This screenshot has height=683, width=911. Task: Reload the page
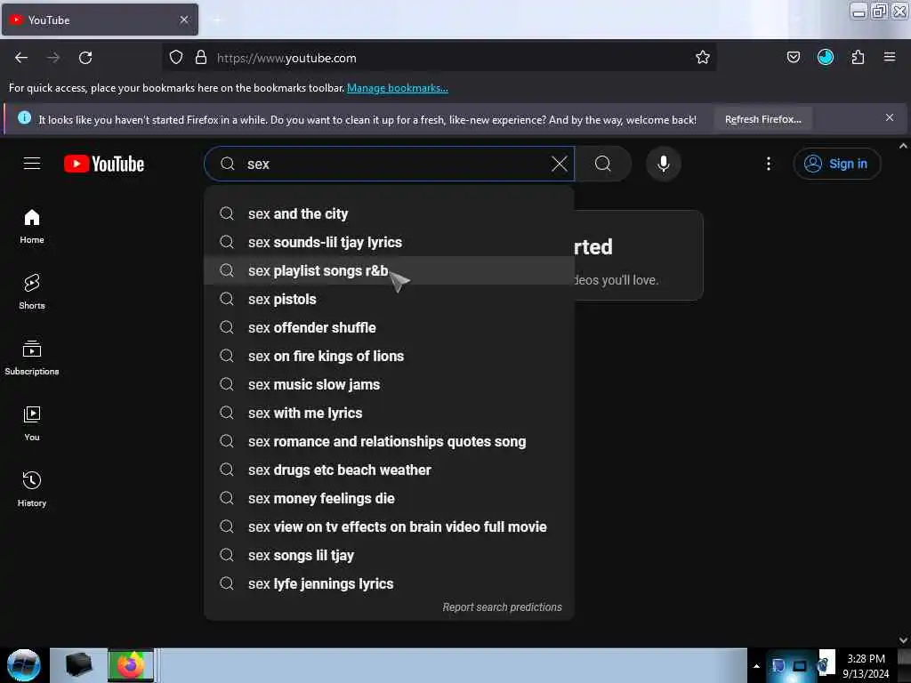[85, 58]
